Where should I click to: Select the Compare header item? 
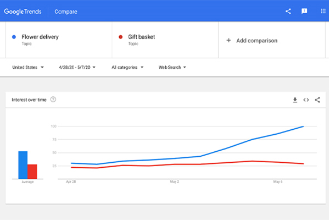(x=66, y=12)
